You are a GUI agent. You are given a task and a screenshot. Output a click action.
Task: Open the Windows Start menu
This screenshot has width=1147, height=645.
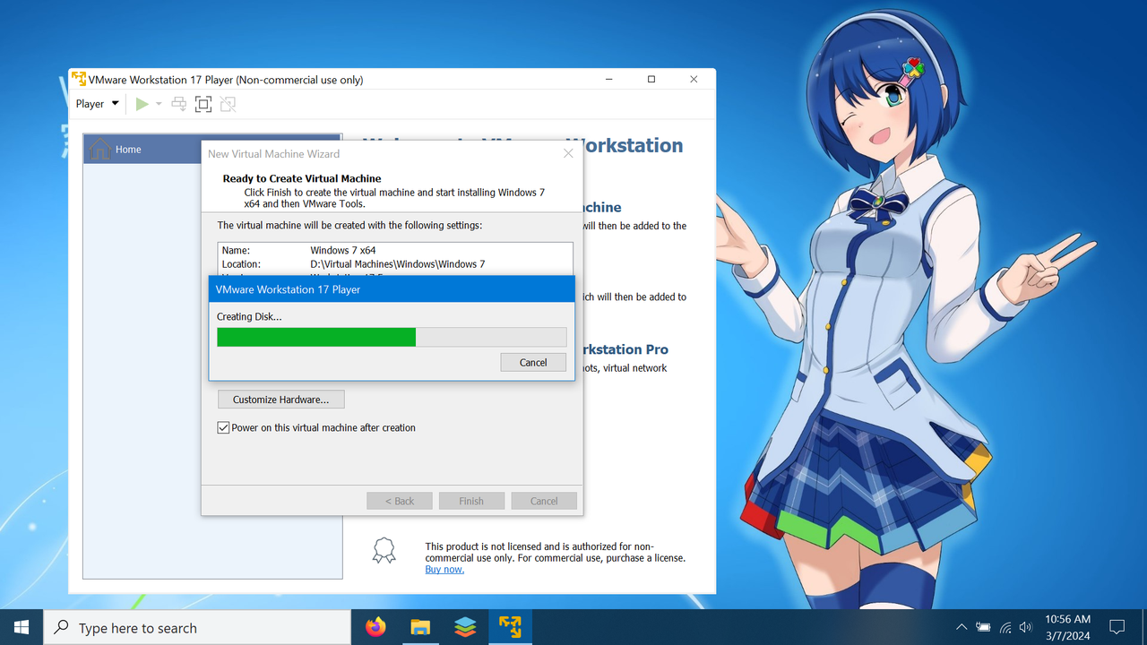[22, 627]
